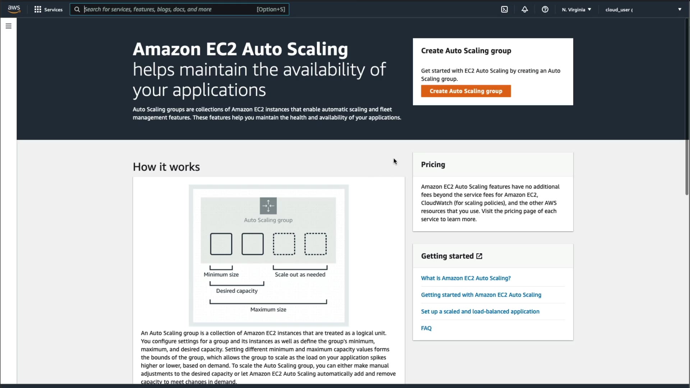Click the Services menu label
The width and height of the screenshot is (690, 388).
click(53, 10)
